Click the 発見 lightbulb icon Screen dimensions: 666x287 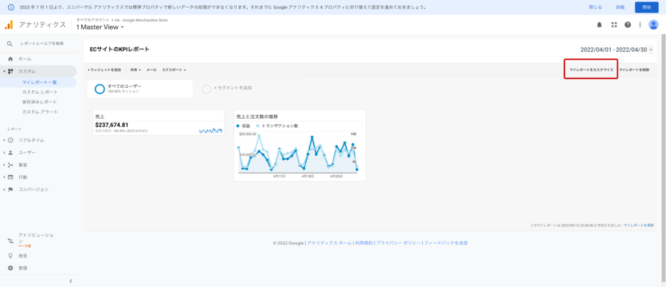coord(10,256)
